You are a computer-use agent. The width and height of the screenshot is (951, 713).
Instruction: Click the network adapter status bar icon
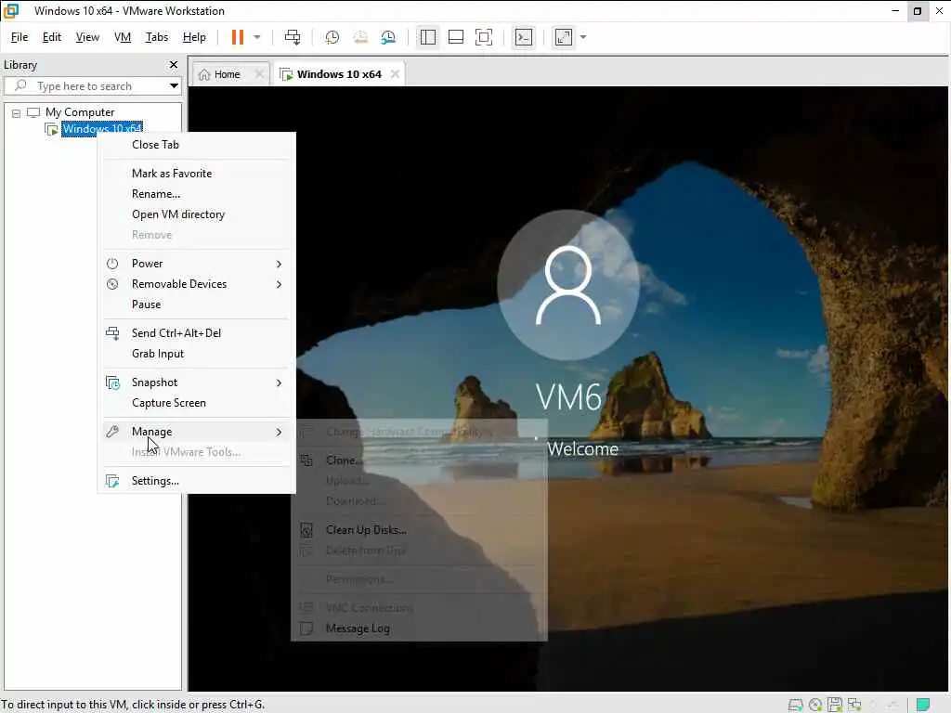(x=854, y=705)
